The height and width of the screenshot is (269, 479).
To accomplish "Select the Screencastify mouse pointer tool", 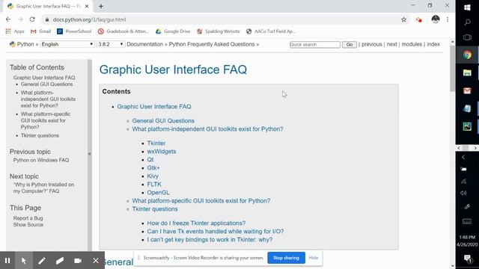I will click(x=23, y=261).
